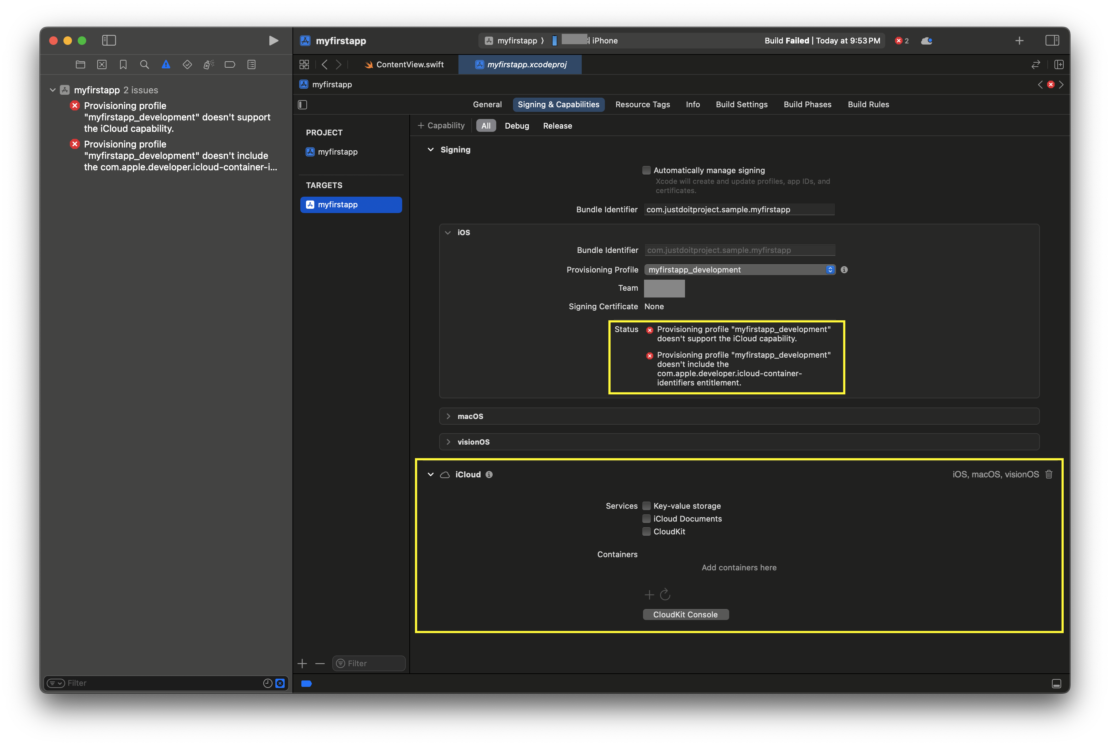Click the Bundle Identifier text field
This screenshot has height=746, width=1110.
click(x=738, y=209)
